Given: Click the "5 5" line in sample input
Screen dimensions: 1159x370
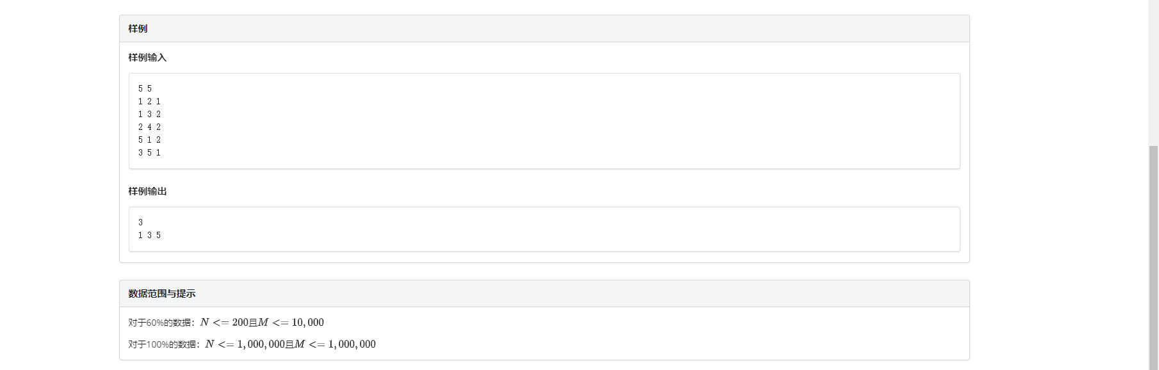Looking at the screenshot, I should 145,89.
